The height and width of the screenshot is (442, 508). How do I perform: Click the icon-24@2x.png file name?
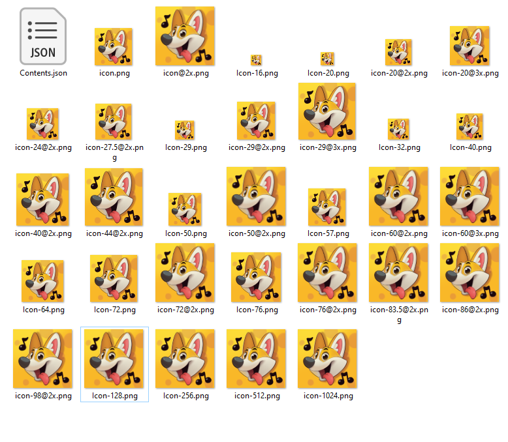click(x=43, y=147)
